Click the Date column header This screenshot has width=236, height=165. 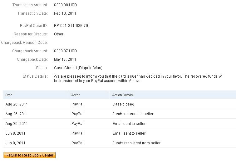pyautogui.click(x=9, y=95)
